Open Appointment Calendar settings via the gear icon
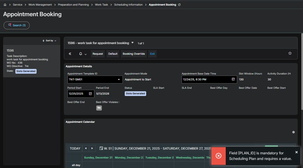The height and width of the screenshot is (168, 303). point(293,132)
